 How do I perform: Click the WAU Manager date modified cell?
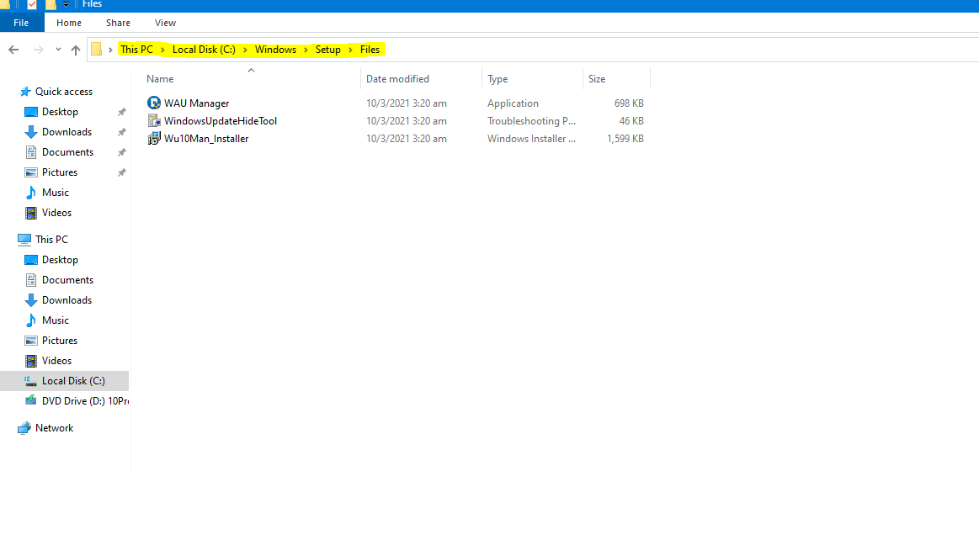(407, 103)
